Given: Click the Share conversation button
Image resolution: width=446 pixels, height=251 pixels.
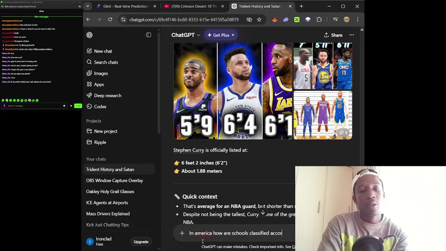Looking at the screenshot, I should pos(333,35).
